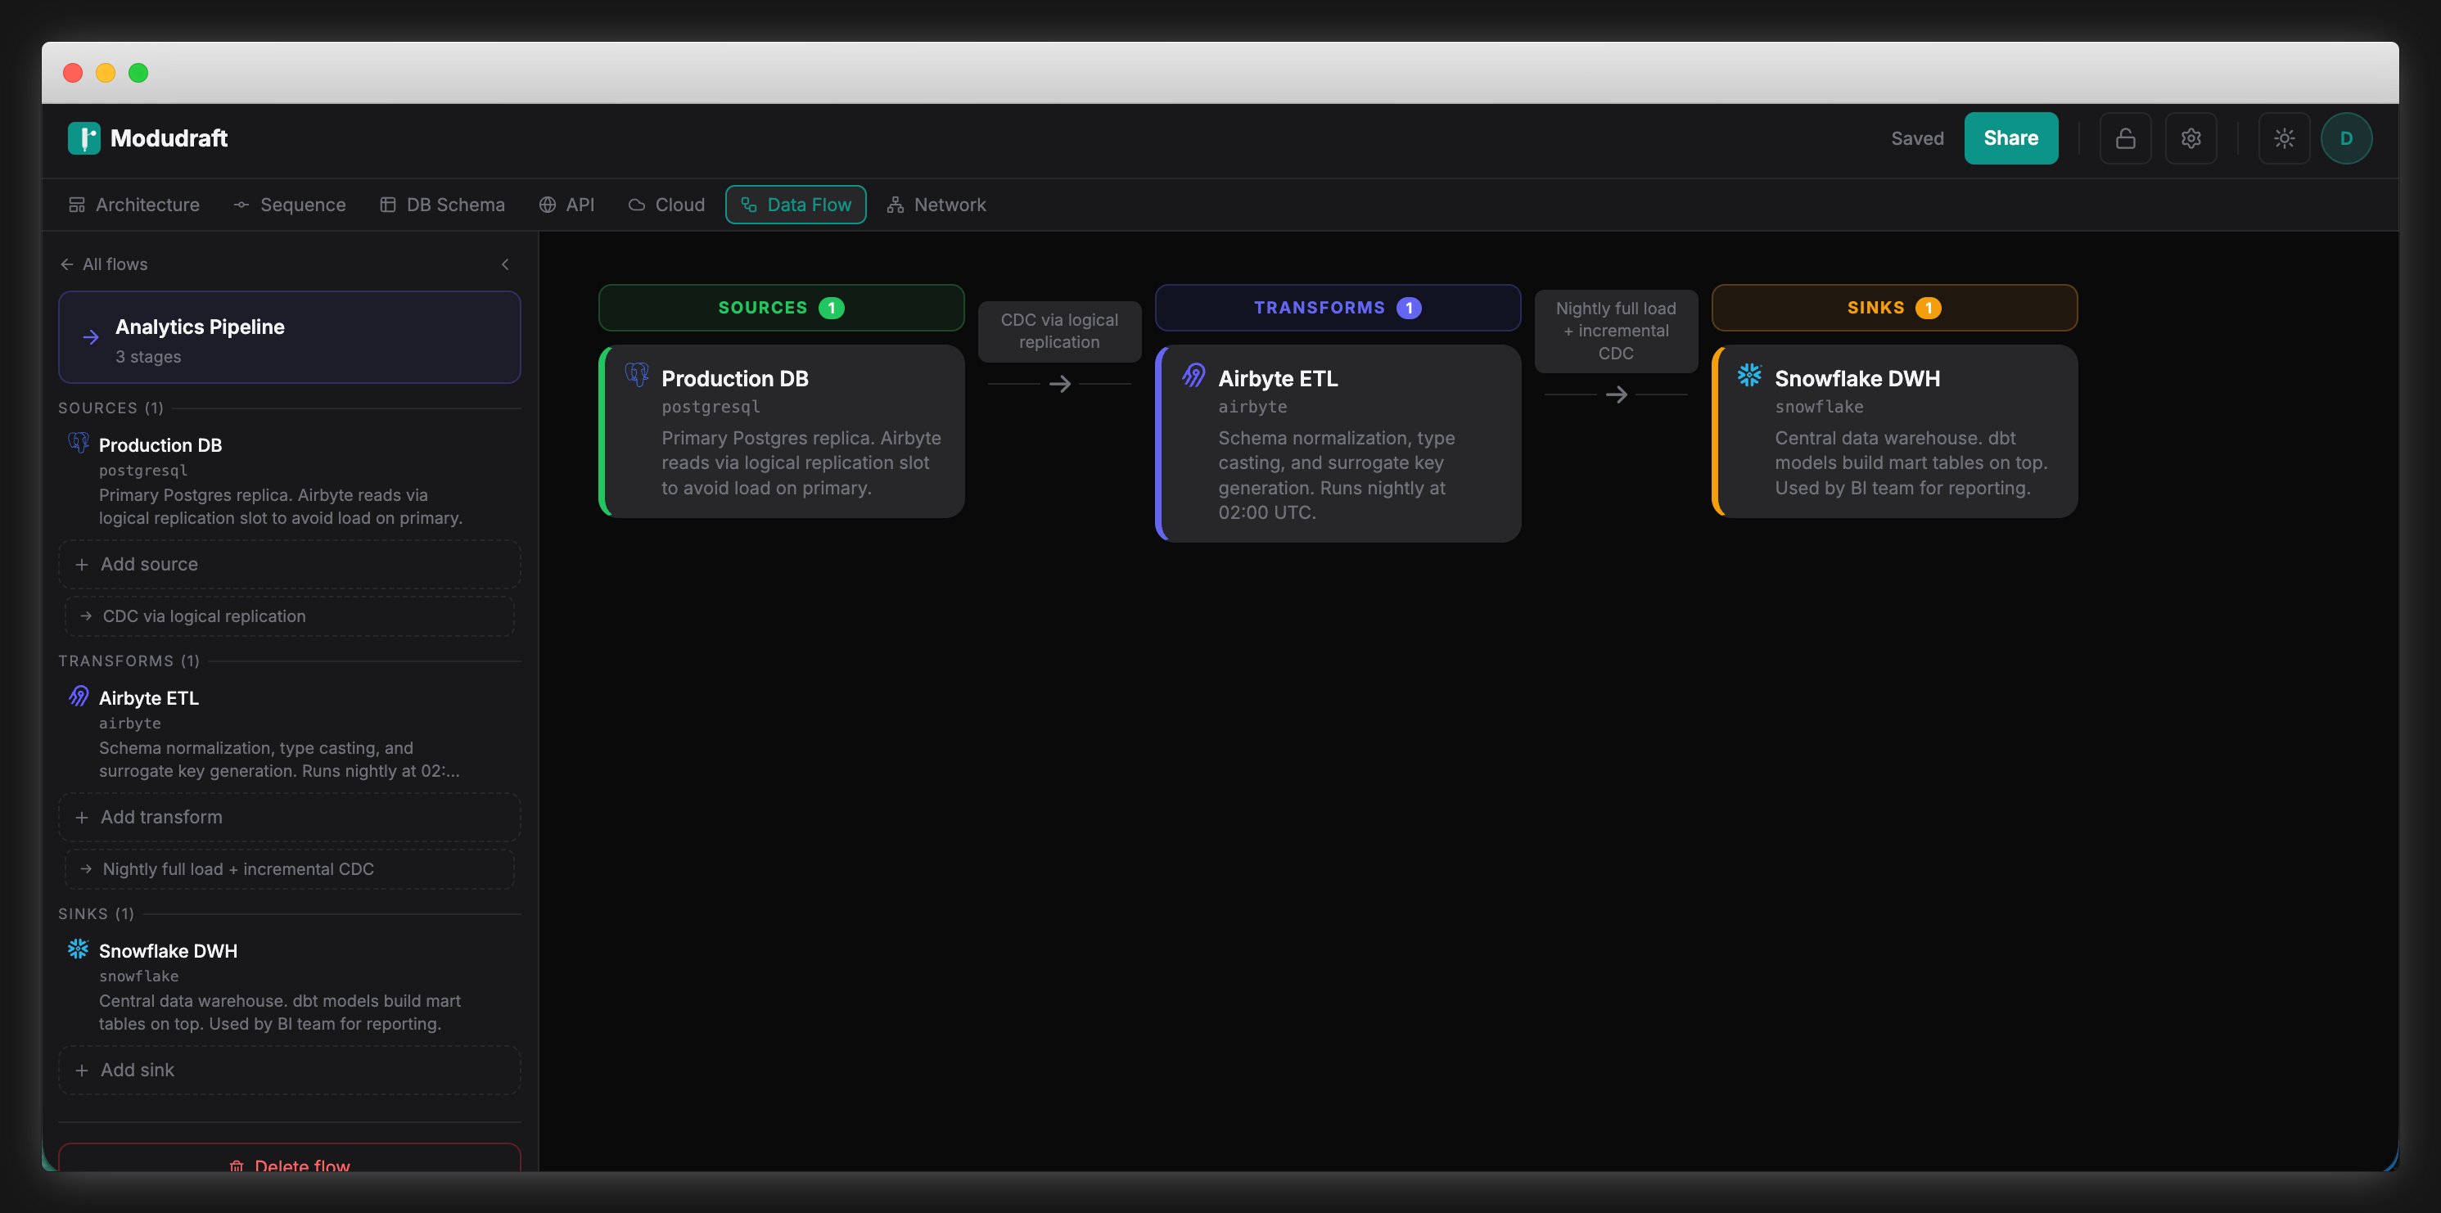Switch to the Sequence tab
2441x1213 pixels.
pos(289,205)
